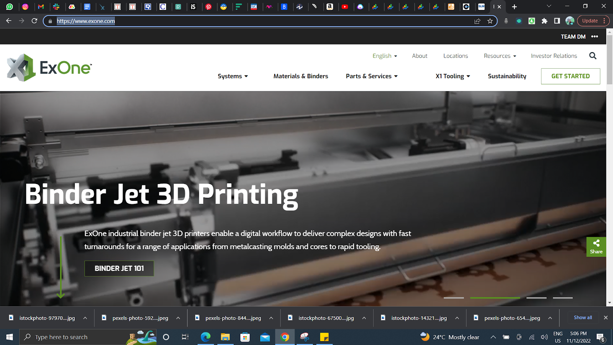Viewport: 613px width, 345px height.
Task: Click the Windows taskbar search box
Action: pyautogui.click(x=88, y=337)
